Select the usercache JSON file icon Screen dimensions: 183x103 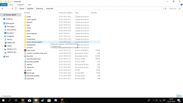point(25,79)
